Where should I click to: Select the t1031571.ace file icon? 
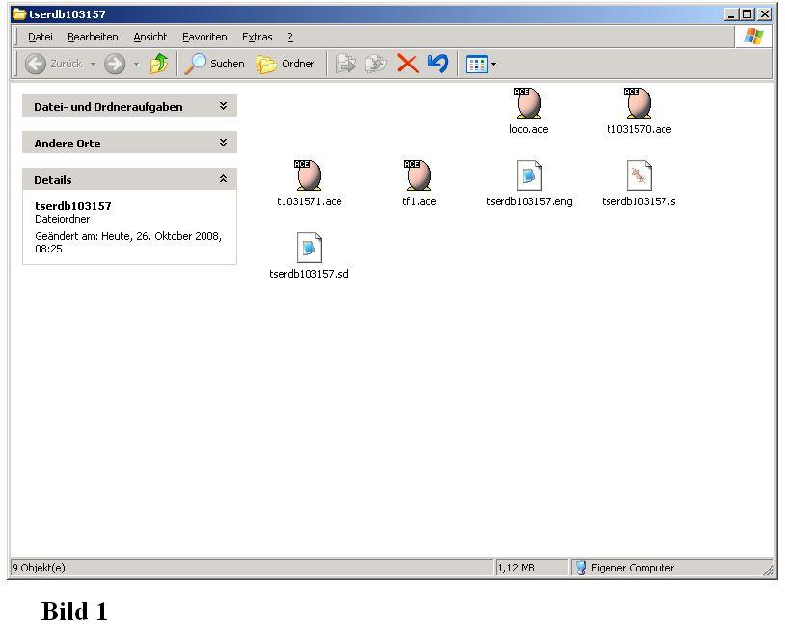tap(309, 175)
